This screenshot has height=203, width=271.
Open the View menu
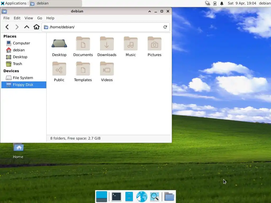coord(29,18)
